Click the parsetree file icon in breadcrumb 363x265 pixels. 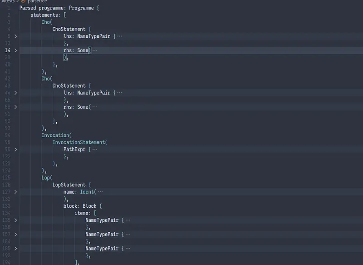[x=23, y=1]
